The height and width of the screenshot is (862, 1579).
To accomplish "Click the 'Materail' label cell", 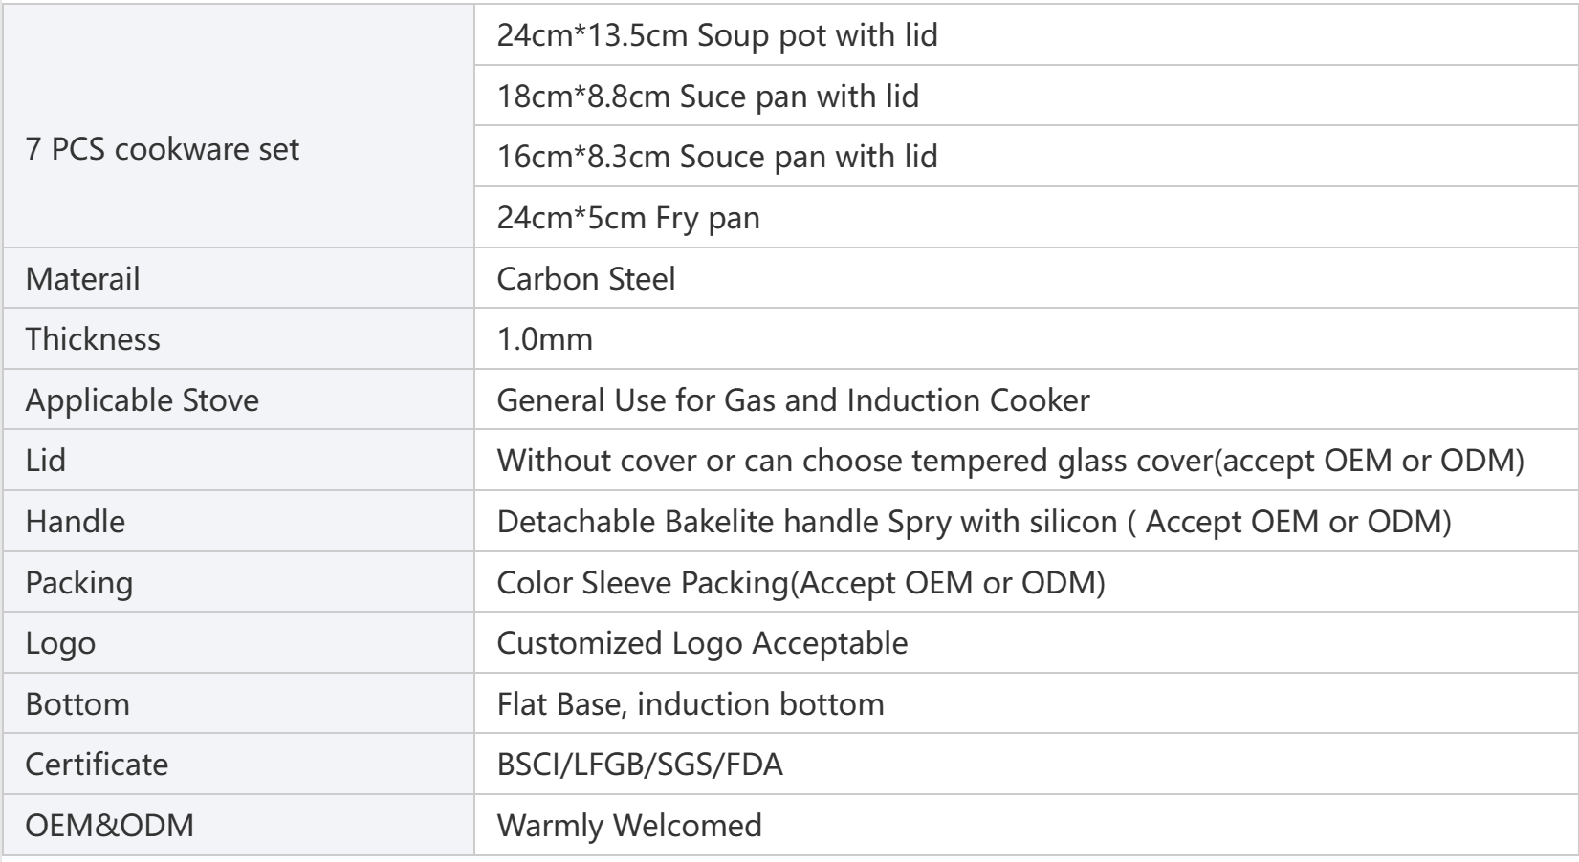I will point(239,278).
